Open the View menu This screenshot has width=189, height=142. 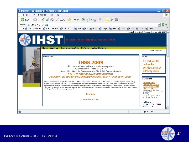pos(34,15)
